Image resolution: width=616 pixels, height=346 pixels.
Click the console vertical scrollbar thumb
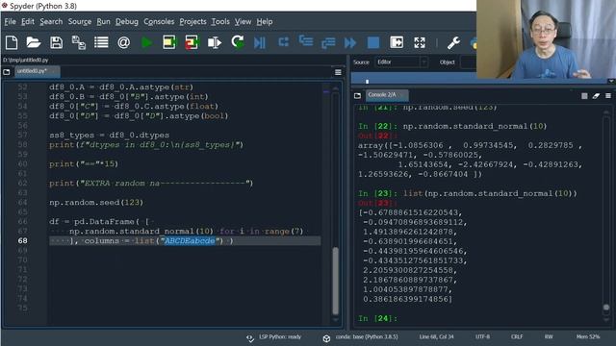click(x=606, y=308)
